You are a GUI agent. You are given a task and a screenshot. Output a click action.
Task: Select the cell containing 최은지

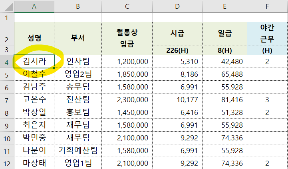pyautogui.click(x=34, y=125)
